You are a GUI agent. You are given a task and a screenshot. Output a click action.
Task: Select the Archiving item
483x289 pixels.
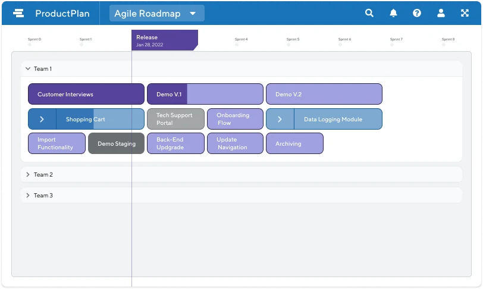coord(294,143)
